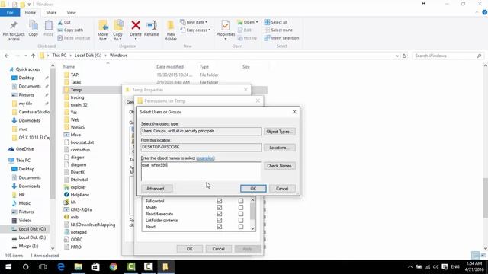Viewport: 488px width, 274px height.
Task: Switch to the View ribbon tab
Action: [71, 12]
